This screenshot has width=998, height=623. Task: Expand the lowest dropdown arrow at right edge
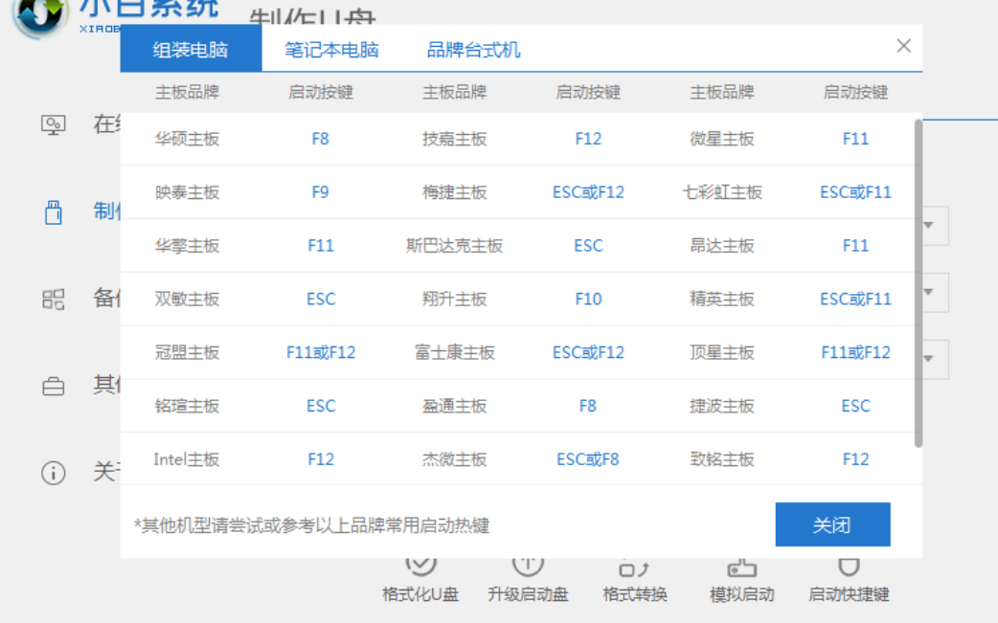click(929, 359)
